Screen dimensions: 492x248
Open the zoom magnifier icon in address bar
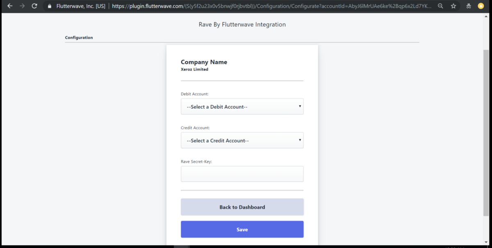pyautogui.click(x=440, y=6)
